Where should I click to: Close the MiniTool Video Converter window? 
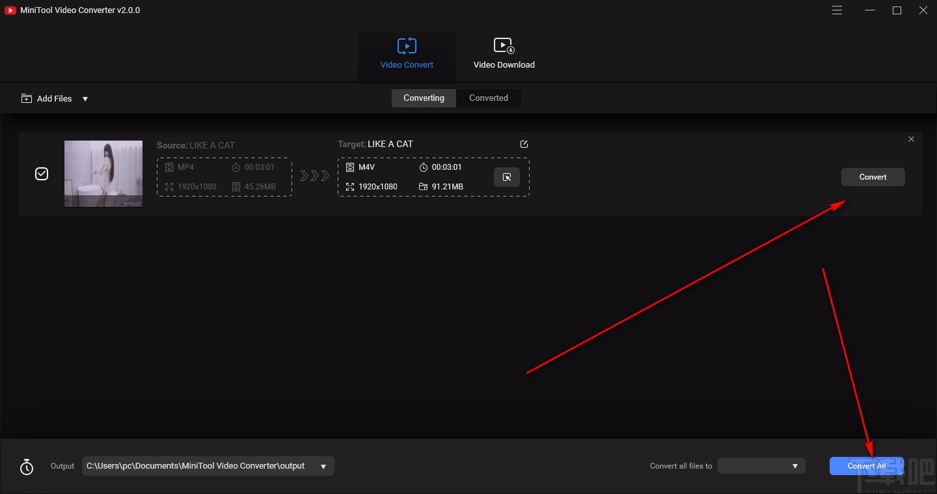[x=923, y=10]
